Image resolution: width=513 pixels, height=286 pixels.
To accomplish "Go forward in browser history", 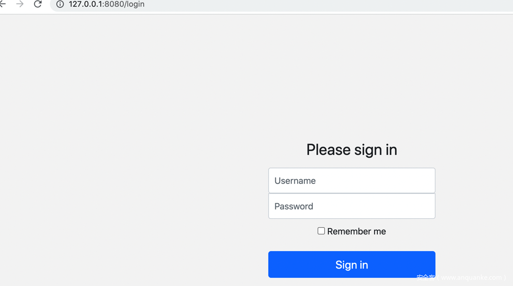I will pyautogui.click(x=20, y=4).
